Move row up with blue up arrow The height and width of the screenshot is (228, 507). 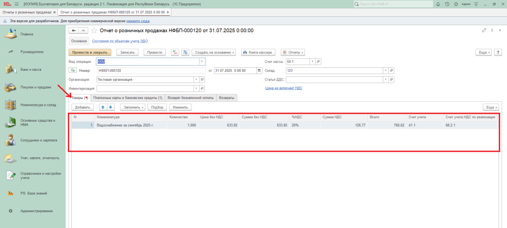103,107
